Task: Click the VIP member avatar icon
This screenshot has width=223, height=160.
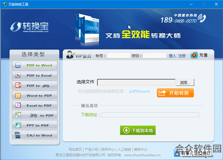Action: click(x=70, y=55)
